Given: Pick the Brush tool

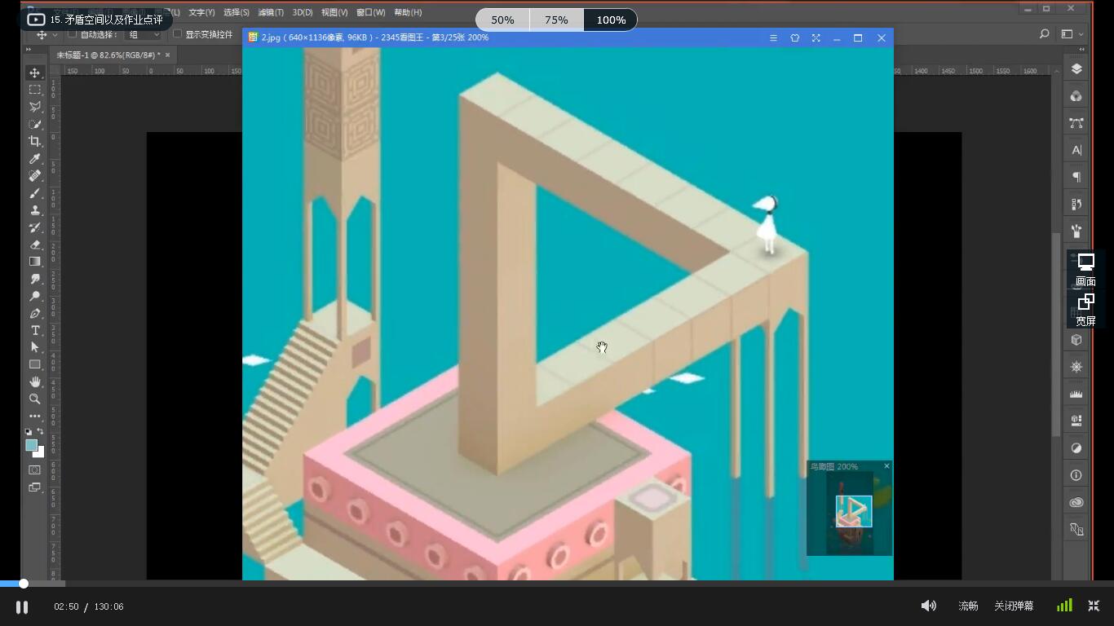Looking at the screenshot, I should [x=35, y=193].
